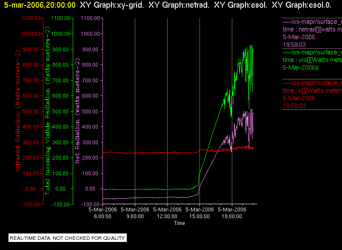
Task: Click the 18:00:00 time tick label
Action: tap(232, 216)
